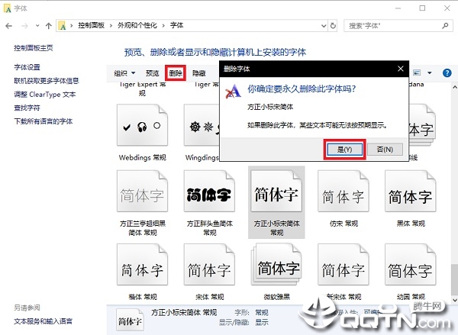Select 方正兰亭超细黑简体 font icon
The image size is (458, 335).
point(142,195)
